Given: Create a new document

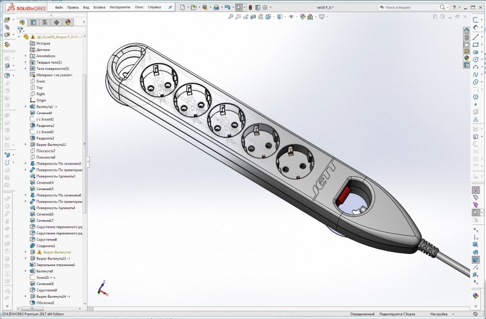Looking at the screenshot, I should pyautogui.click(x=183, y=7).
